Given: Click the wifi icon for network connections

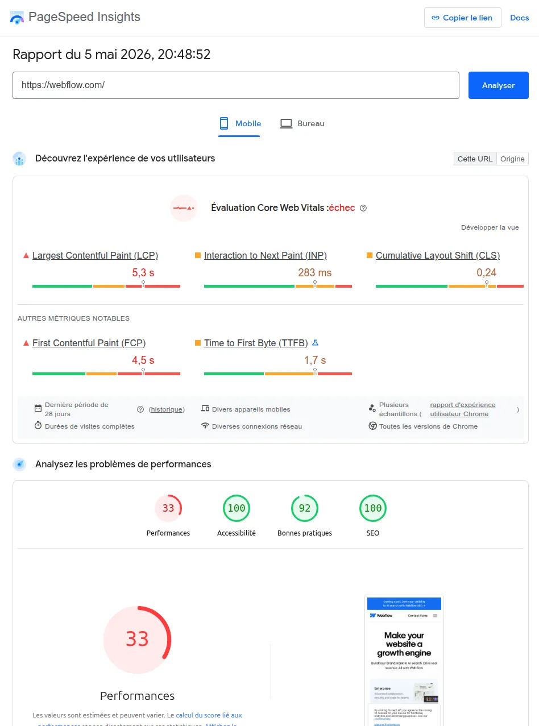Looking at the screenshot, I should [205, 426].
